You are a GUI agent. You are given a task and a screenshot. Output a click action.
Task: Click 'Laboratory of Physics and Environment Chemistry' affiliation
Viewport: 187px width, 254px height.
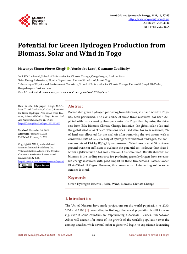(x=90, y=86)
